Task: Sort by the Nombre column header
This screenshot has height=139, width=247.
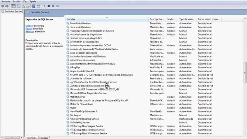Action: coord(107,19)
